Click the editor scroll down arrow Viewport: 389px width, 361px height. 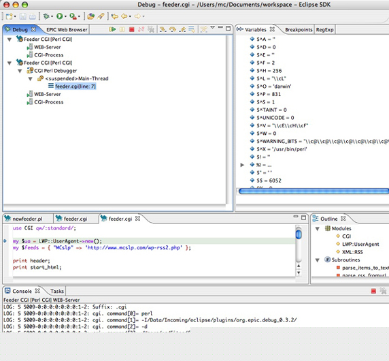pyautogui.click(x=299, y=272)
